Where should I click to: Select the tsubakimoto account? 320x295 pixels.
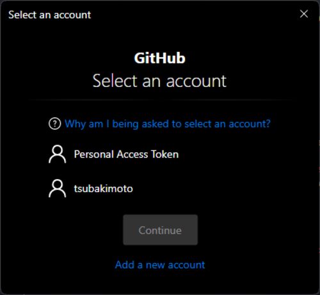160,189
